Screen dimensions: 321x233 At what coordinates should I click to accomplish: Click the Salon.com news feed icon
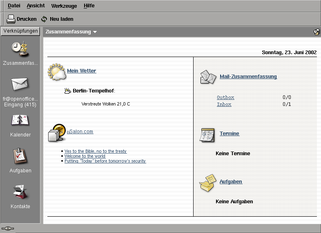tap(57, 133)
